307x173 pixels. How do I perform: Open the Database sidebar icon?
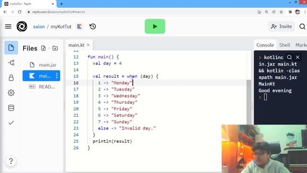pos(11,108)
